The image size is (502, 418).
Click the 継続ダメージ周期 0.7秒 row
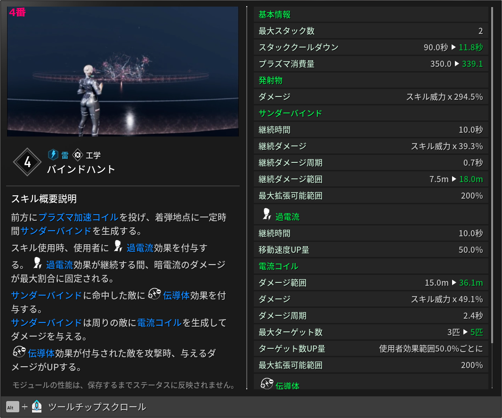(x=371, y=162)
